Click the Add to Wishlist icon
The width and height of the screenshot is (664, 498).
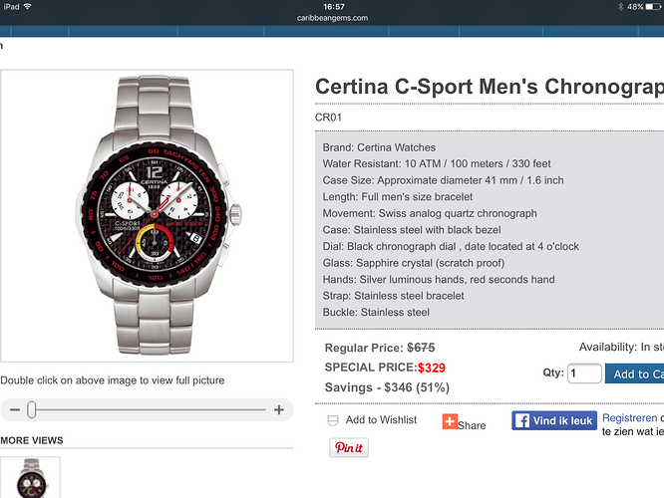(333, 420)
